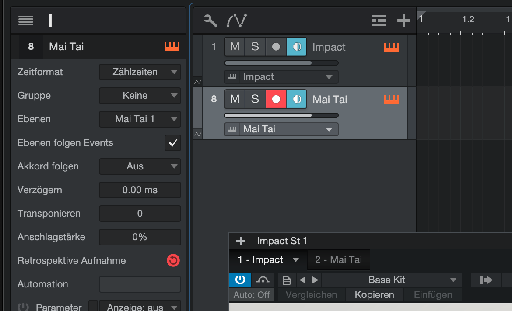Screen dimensions: 512x311
Task: Click the arrow icon right of Base Kit
Action: tap(486, 280)
